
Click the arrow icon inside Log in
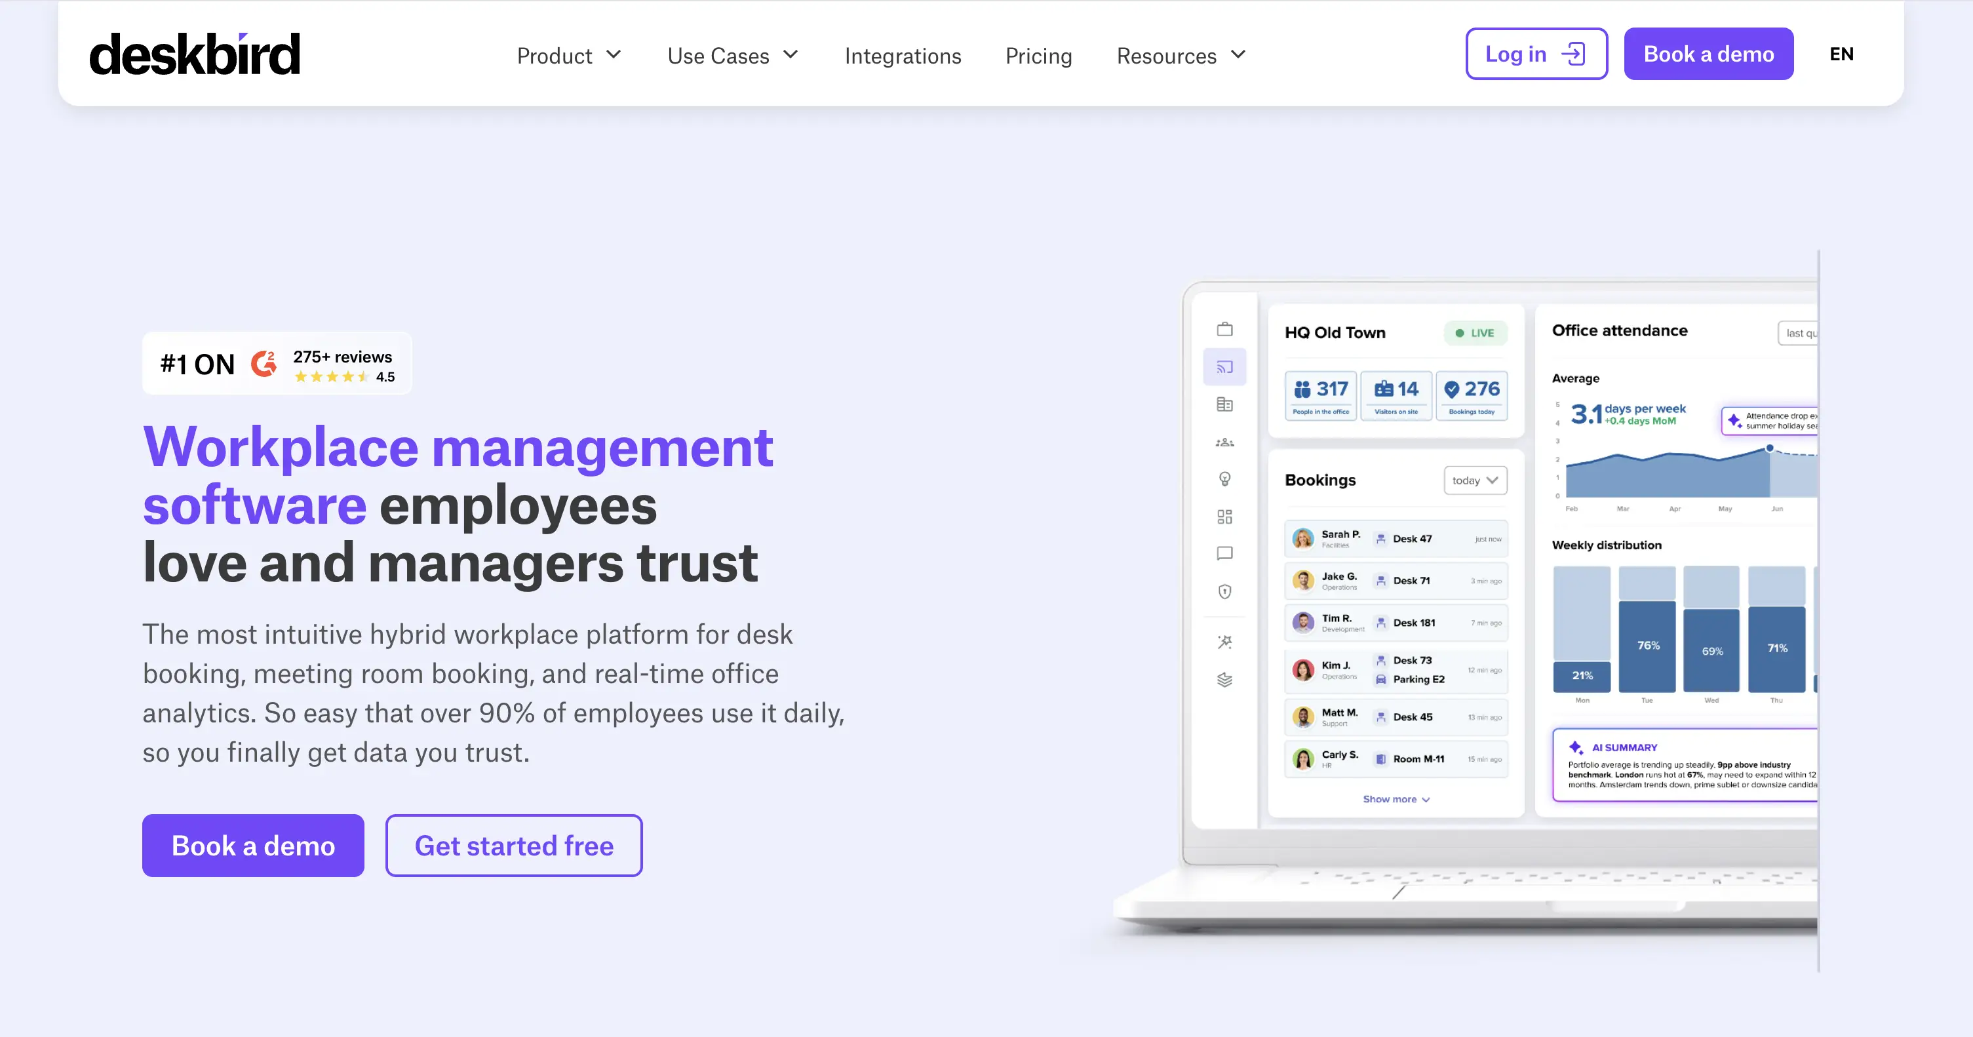pyautogui.click(x=1573, y=54)
